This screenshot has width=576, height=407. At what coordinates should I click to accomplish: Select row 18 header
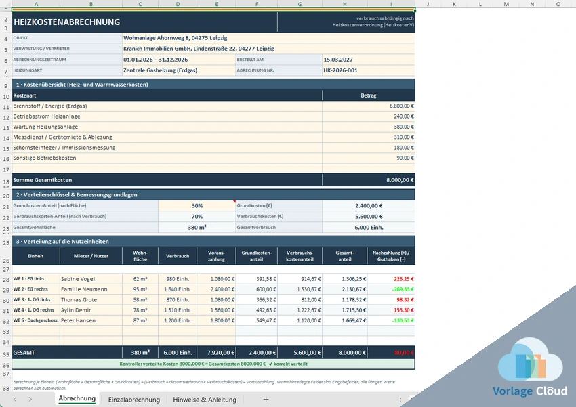[6, 181]
